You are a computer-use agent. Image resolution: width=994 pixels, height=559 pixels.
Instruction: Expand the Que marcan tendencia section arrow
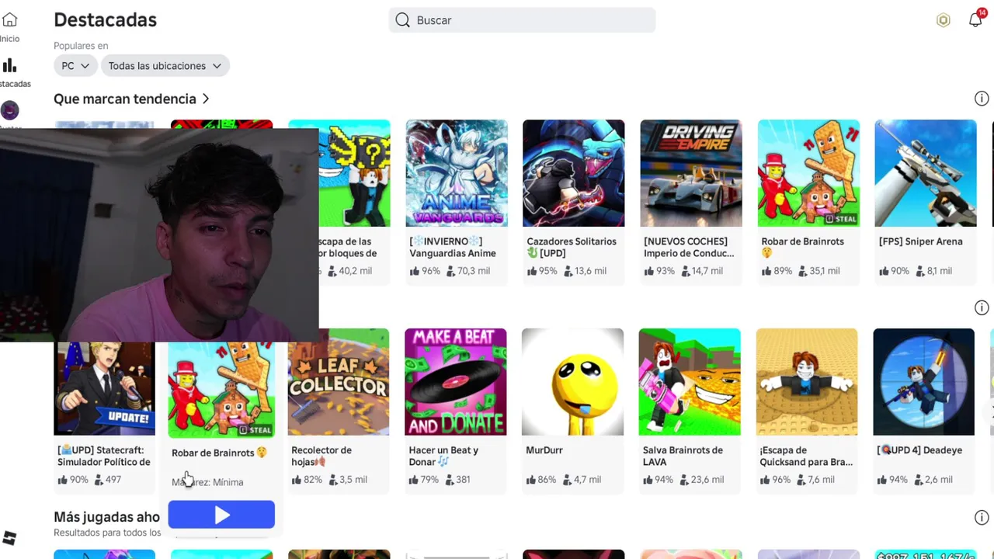[x=206, y=99]
